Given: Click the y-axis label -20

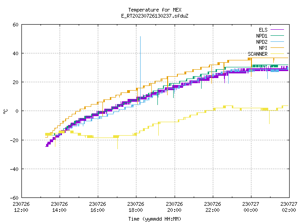Looking at the screenshot, I should click(x=14, y=140).
